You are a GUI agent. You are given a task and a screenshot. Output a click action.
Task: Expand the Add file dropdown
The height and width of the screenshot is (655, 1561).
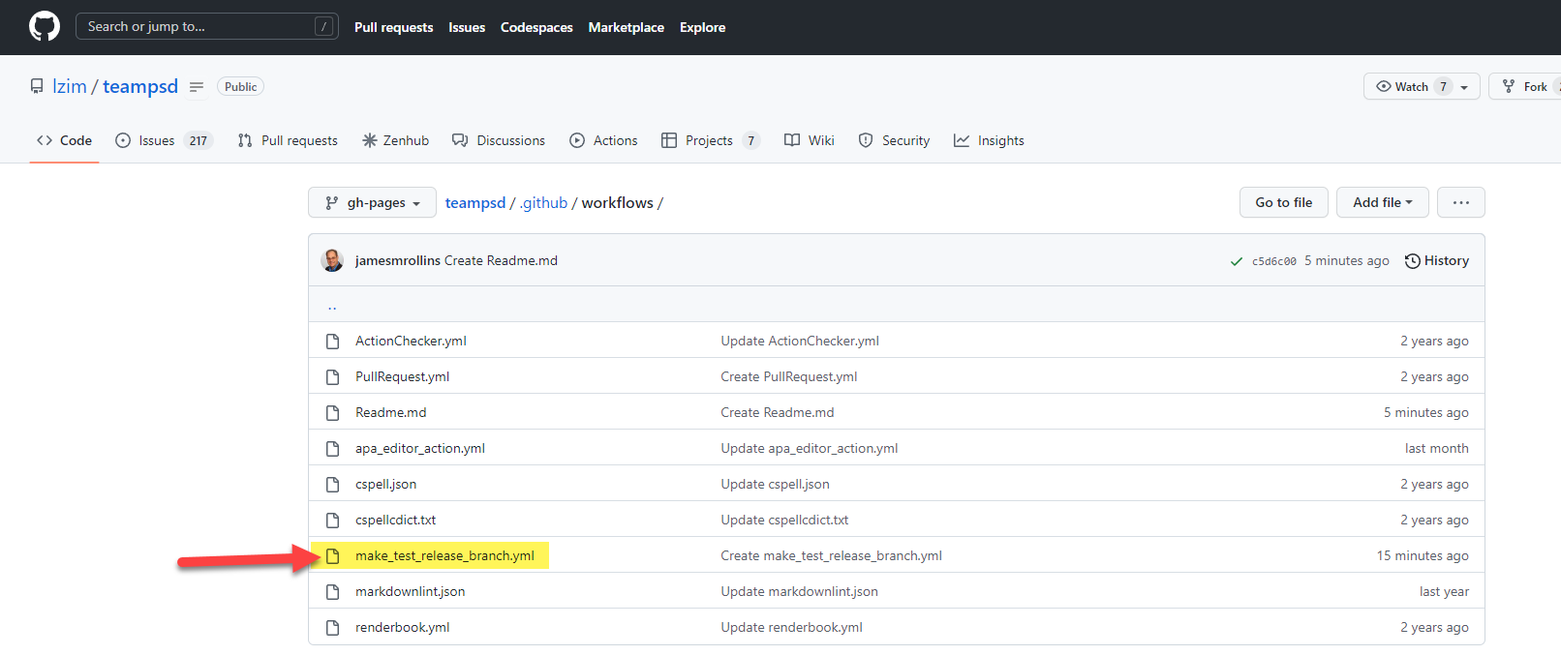pos(1382,202)
